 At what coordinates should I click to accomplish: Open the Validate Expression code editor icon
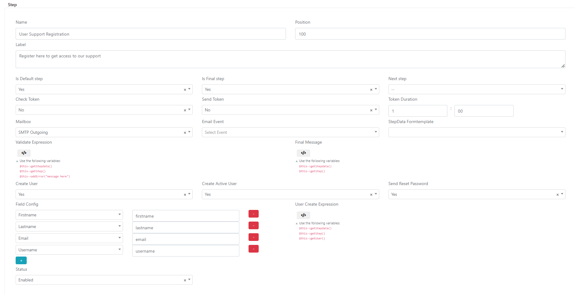[x=24, y=153]
